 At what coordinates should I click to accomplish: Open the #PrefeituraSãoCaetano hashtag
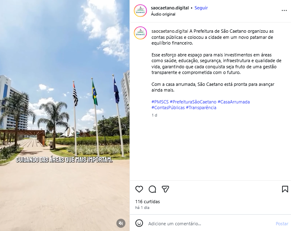(193, 102)
